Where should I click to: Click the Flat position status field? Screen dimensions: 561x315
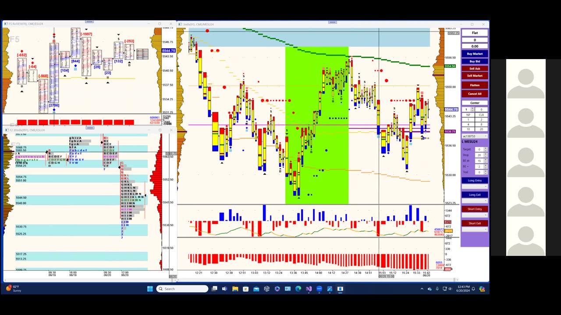point(475,33)
